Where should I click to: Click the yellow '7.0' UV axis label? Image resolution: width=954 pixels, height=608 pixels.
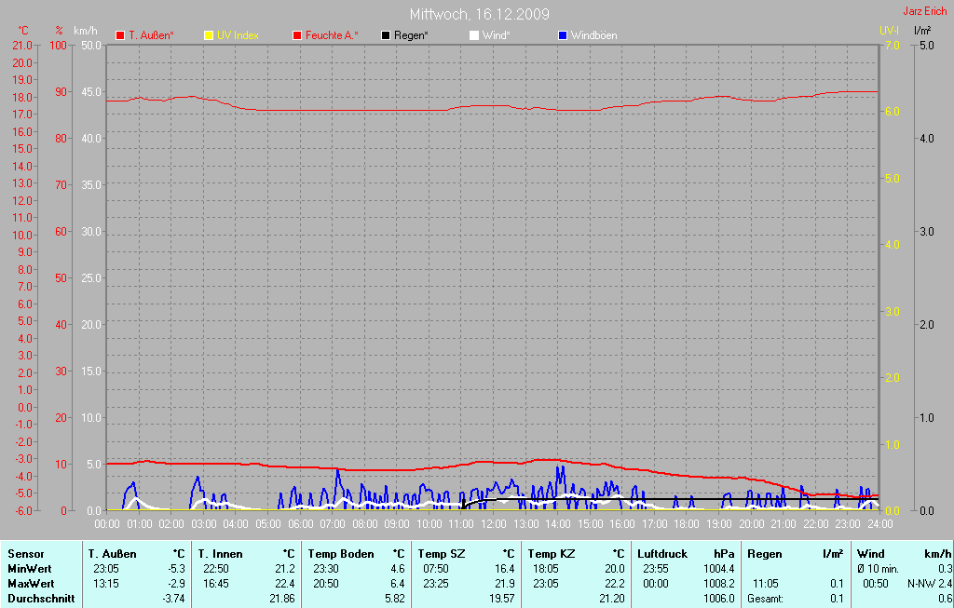892,45
